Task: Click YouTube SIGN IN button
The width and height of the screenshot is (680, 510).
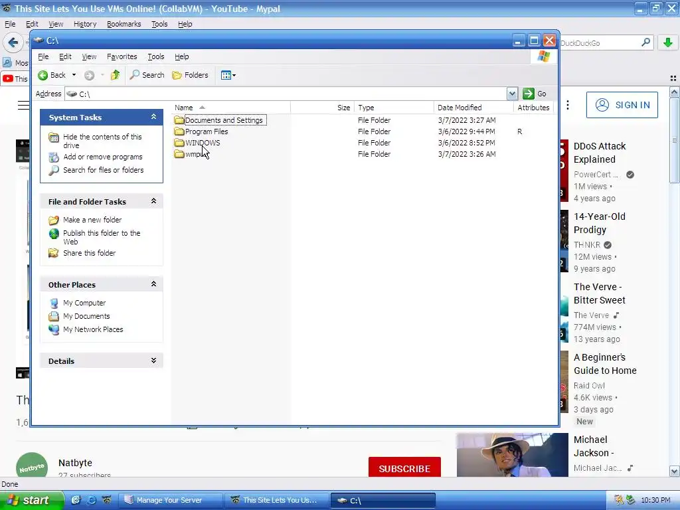Action: click(622, 105)
